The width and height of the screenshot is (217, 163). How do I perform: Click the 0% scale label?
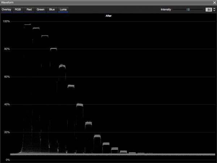(7, 160)
